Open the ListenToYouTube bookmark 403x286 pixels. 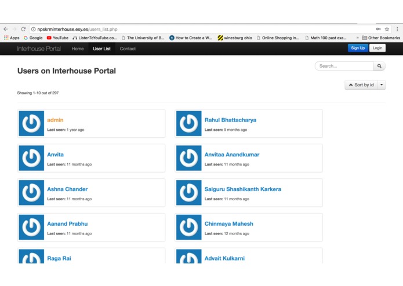(x=95, y=38)
